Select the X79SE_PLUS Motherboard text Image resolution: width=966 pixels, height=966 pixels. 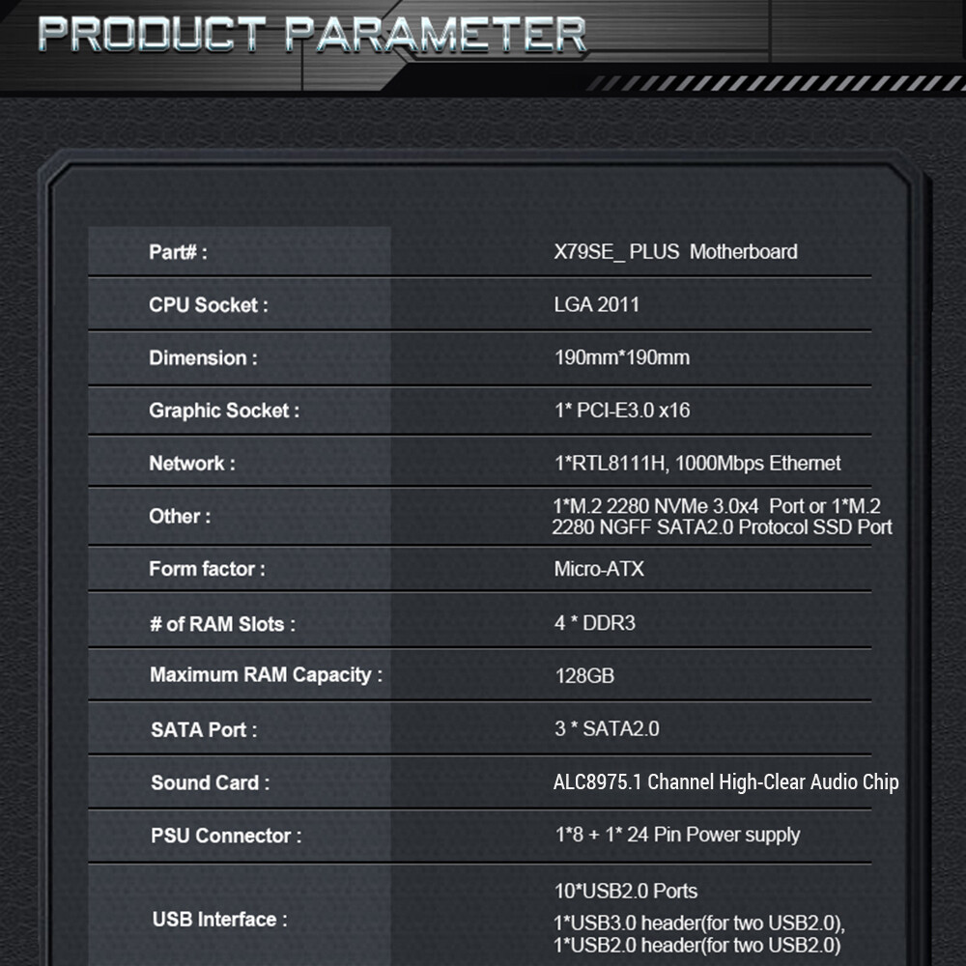[x=675, y=252]
